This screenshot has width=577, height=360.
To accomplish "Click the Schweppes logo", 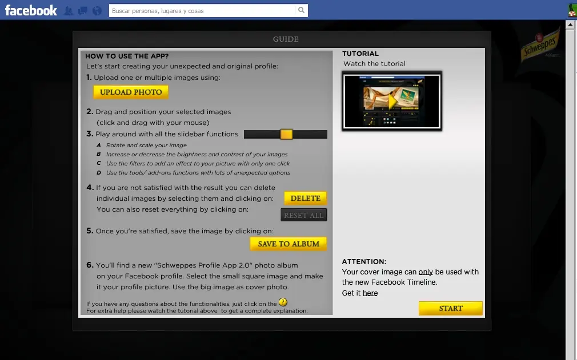I will tap(540, 46).
